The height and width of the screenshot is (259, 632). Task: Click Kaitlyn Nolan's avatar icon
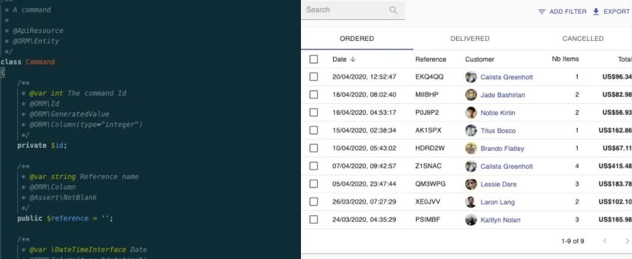tap(471, 220)
